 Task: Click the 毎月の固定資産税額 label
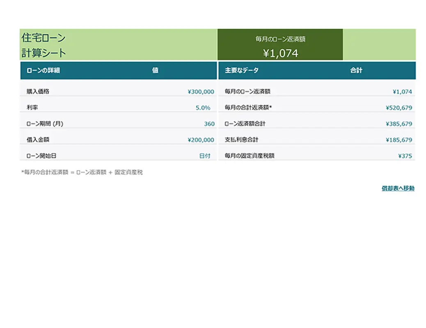pyautogui.click(x=249, y=156)
